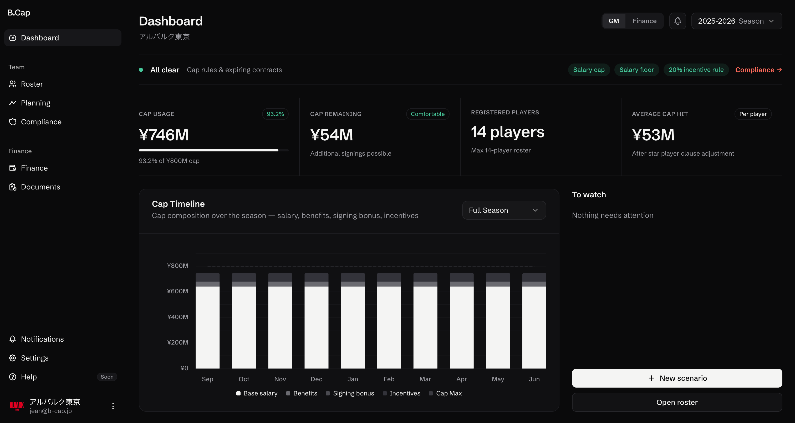Click the All clear status text
The height and width of the screenshot is (423, 795).
(165, 70)
